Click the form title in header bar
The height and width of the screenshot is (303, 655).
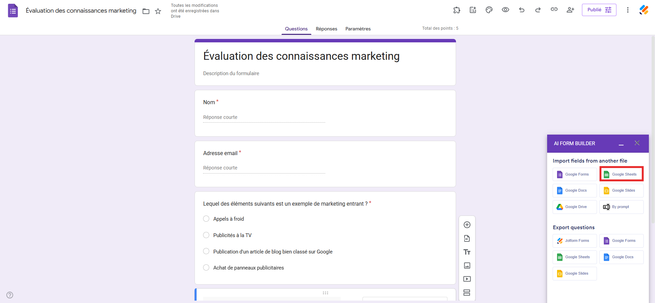(x=81, y=11)
